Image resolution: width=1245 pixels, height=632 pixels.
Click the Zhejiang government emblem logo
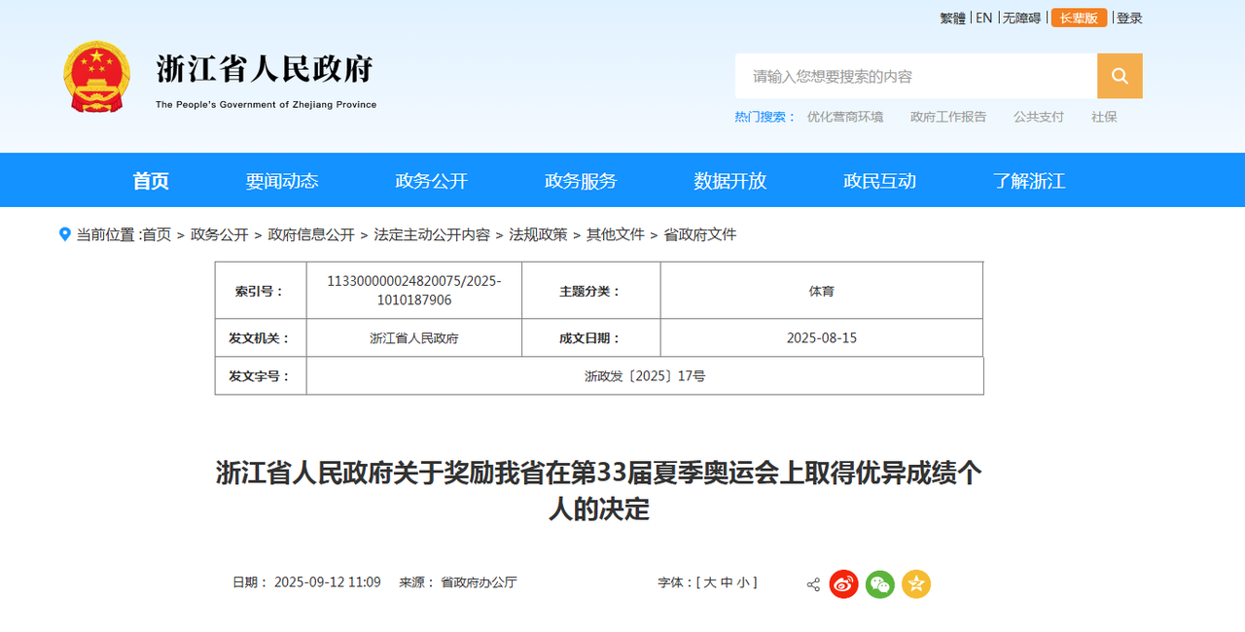[x=96, y=77]
